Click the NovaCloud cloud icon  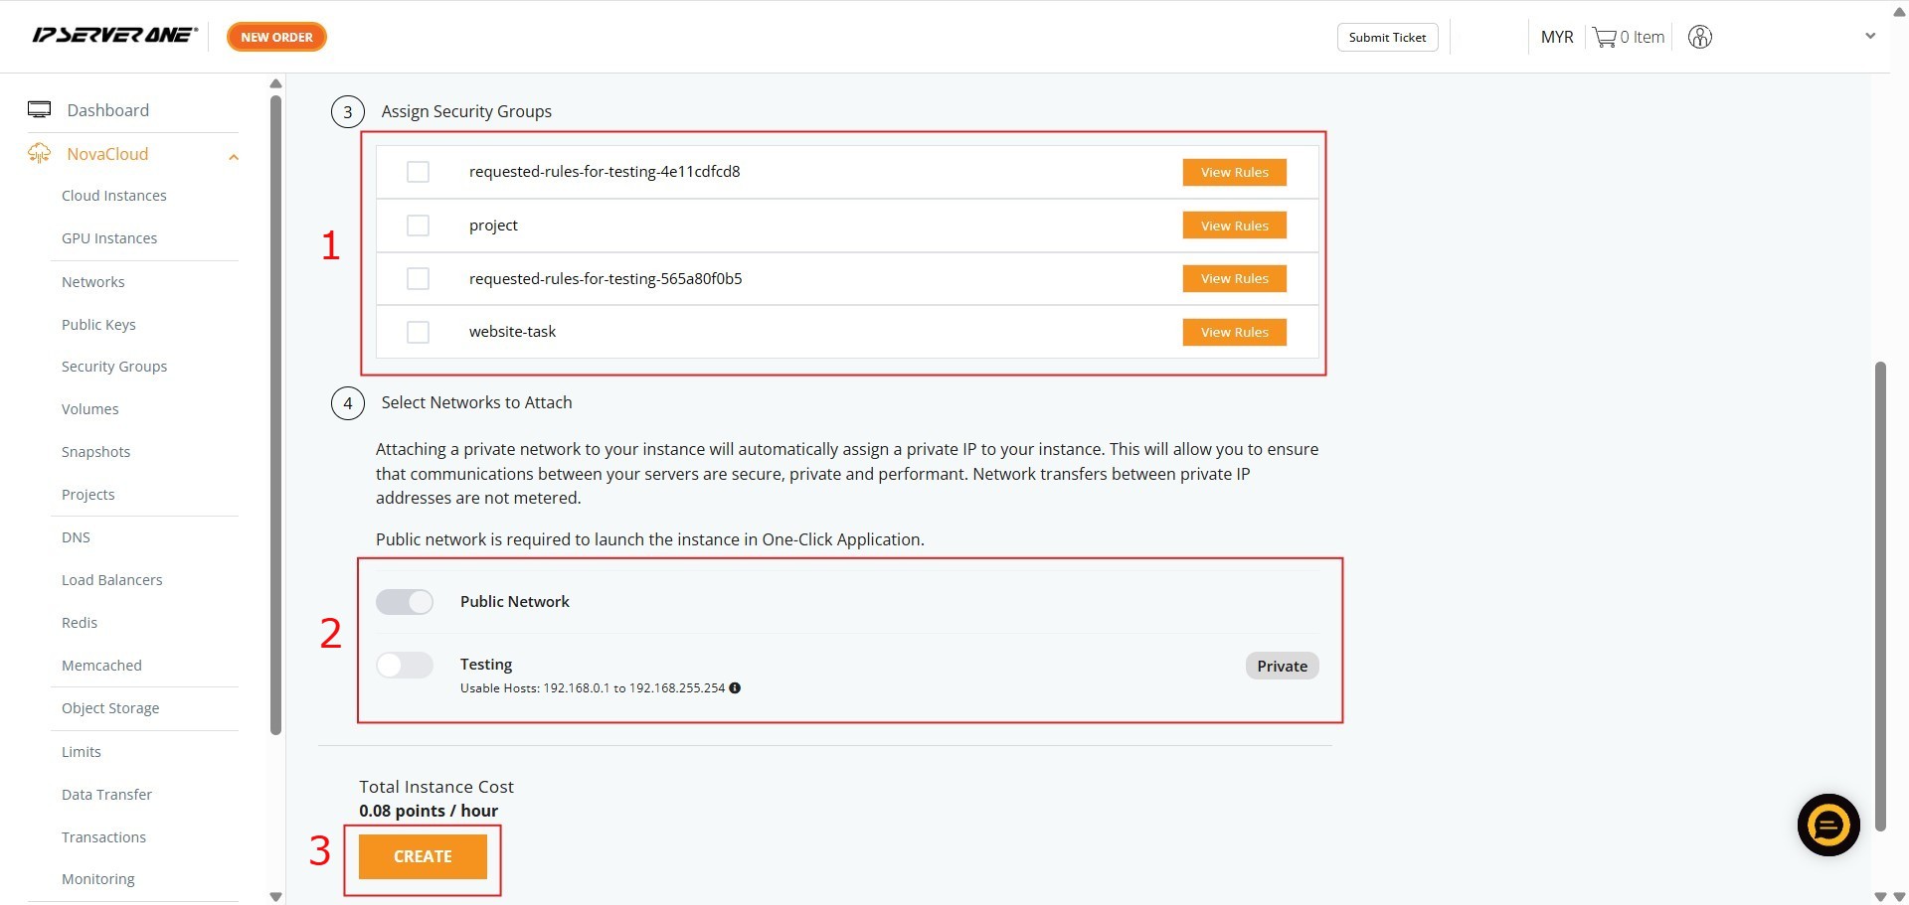[x=40, y=154]
